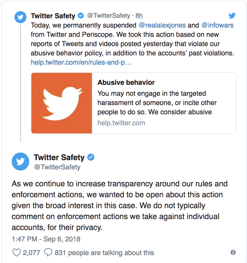Screen dimensions: 247x263
Task: Click verified badge next to quoted Twitter Safety
Action: tap(81, 16)
